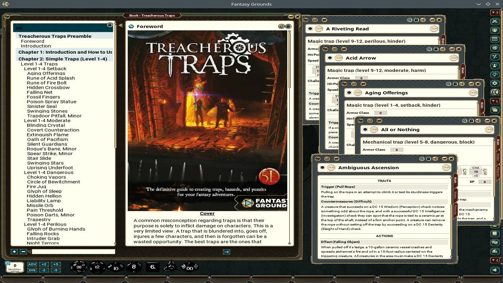
Task: Lock the Ambiguous Ascension window with the padlock
Action: point(428,159)
